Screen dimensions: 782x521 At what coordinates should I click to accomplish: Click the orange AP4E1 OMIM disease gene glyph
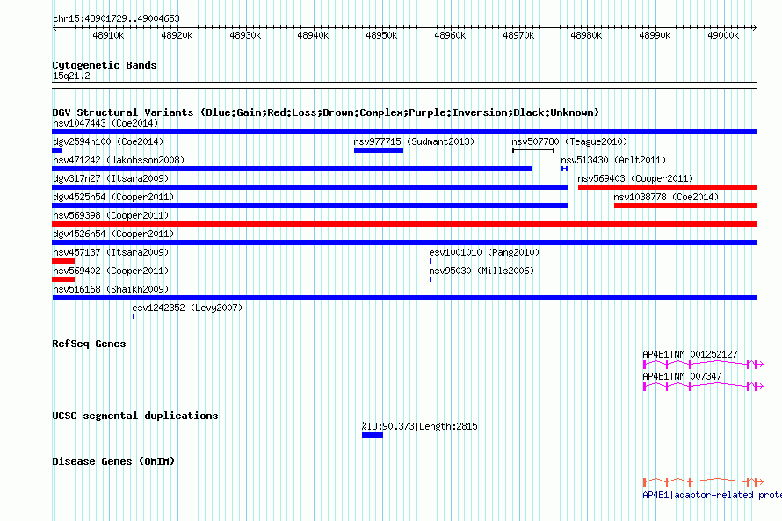tap(703, 481)
